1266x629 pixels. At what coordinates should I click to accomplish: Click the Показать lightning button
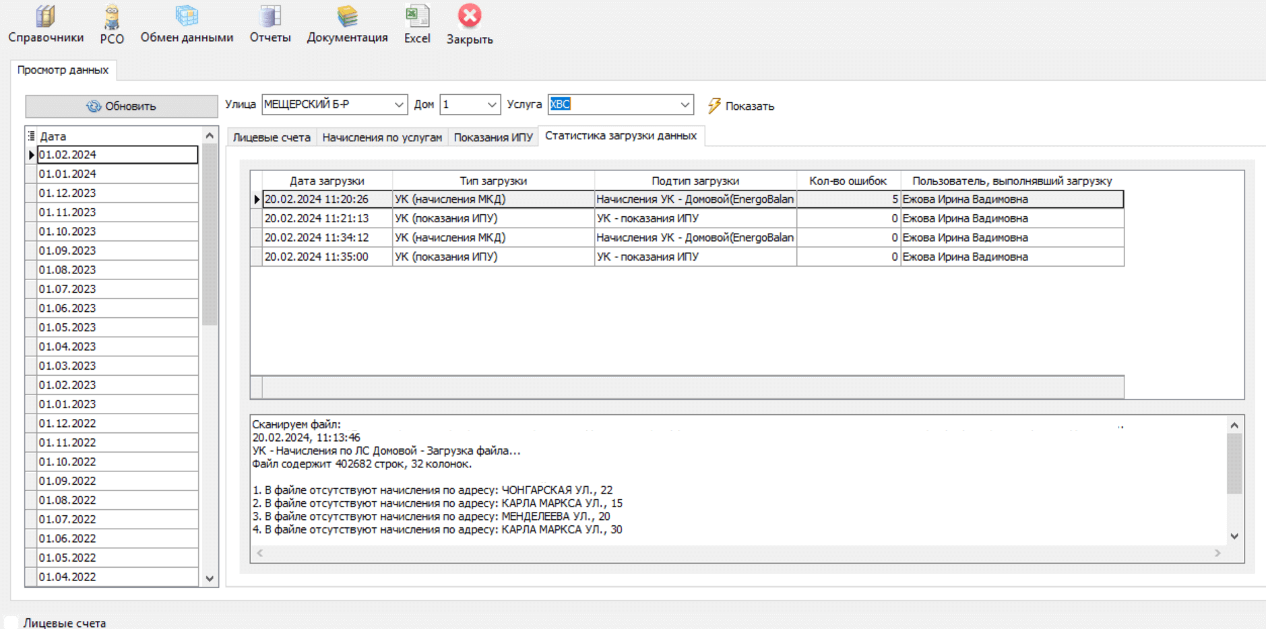[x=741, y=106]
